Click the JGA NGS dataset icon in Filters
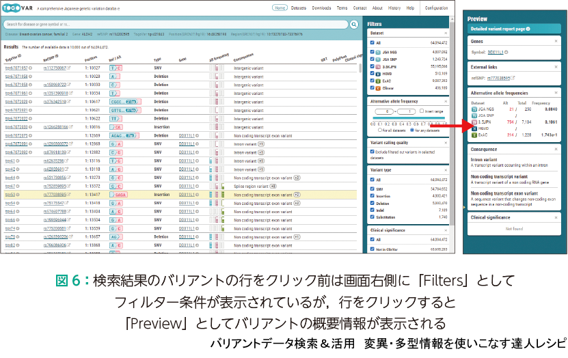This screenshot has height=358, width=568. (380, 51)
